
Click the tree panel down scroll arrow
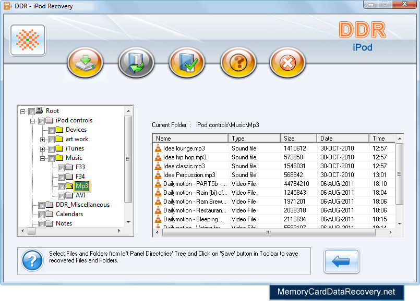point(128,222)
